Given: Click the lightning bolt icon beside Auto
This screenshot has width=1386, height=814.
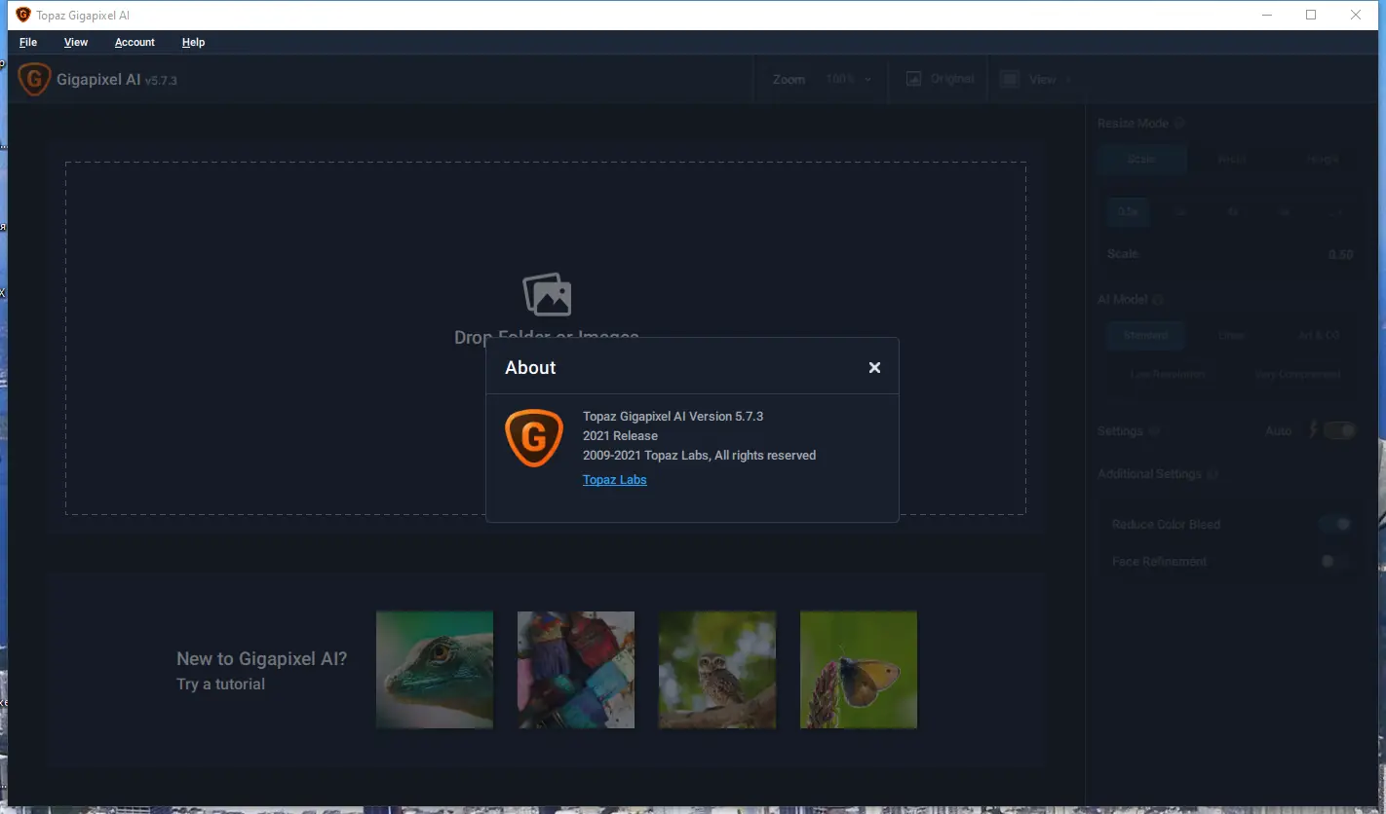Looking at the screenshot, I should click(x=1314, y=429).
